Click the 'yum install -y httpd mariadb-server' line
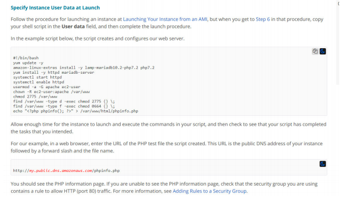 [54, 73]
